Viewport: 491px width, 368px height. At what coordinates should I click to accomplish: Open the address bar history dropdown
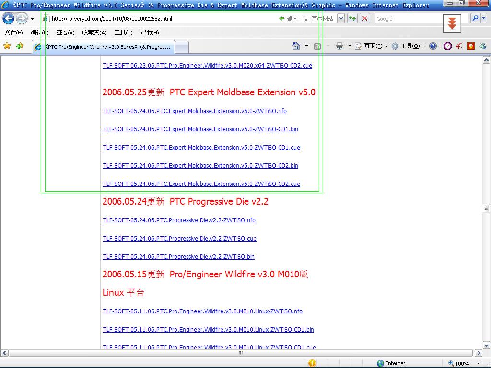coord(341,19)
